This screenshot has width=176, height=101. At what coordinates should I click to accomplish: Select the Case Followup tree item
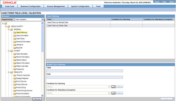[22, 32]
